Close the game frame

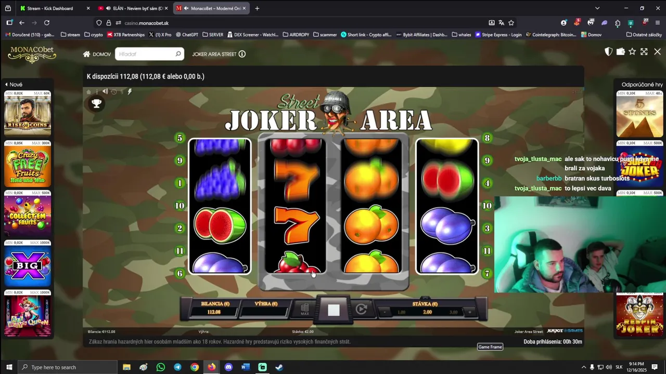tap(657, 51)
